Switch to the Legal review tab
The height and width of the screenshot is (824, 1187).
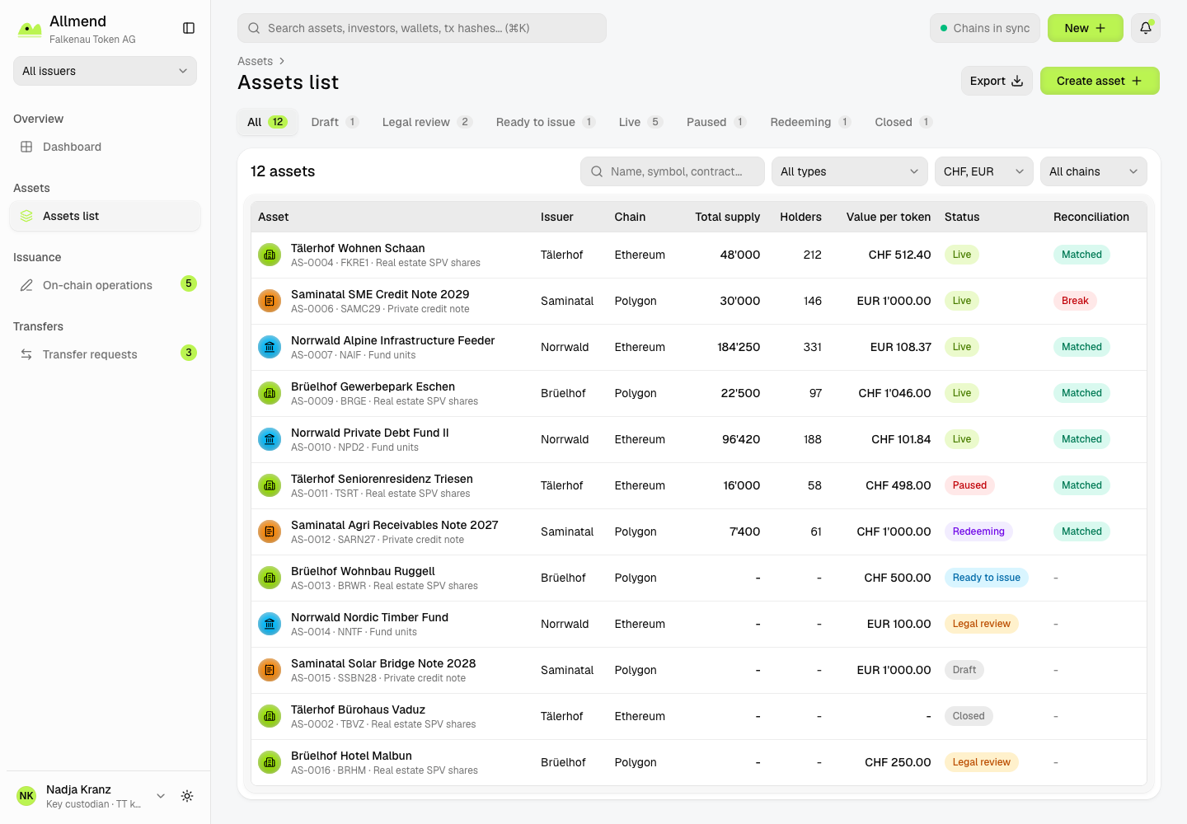pyautogui.click(x=427, y=122)
